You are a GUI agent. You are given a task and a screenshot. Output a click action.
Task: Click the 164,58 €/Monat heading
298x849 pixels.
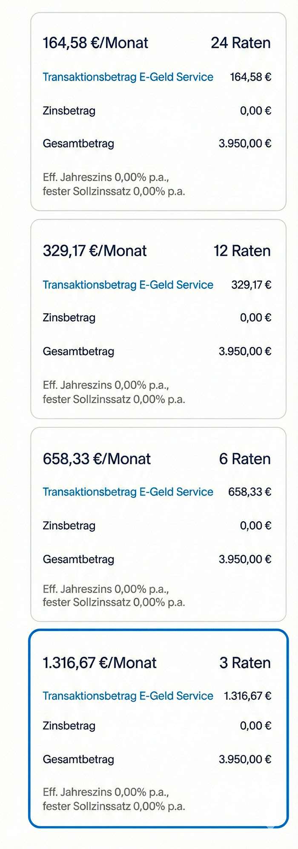point(95,43)
